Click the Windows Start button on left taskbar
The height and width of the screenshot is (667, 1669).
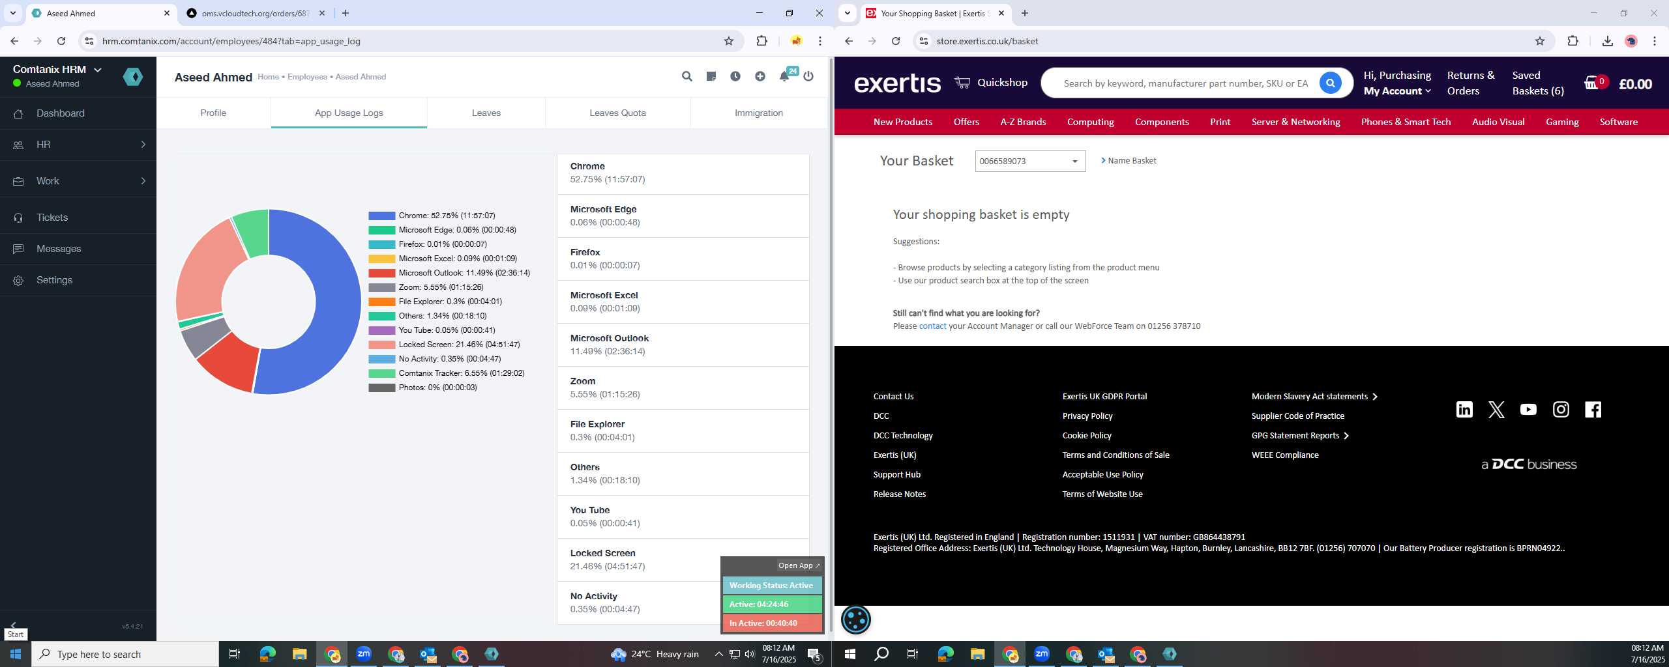16,654
